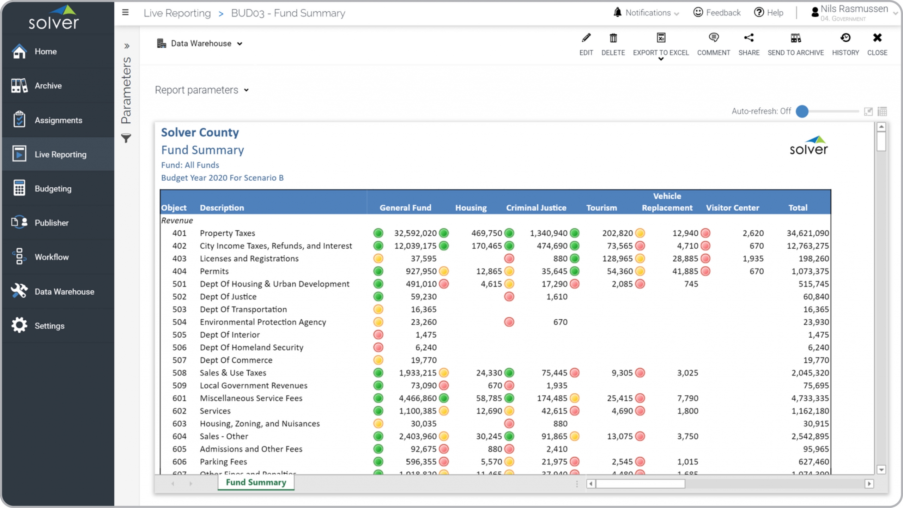This screenshot has height=508, width=903.
Task: Click the Feedback button
Action: tap(717, 13)
